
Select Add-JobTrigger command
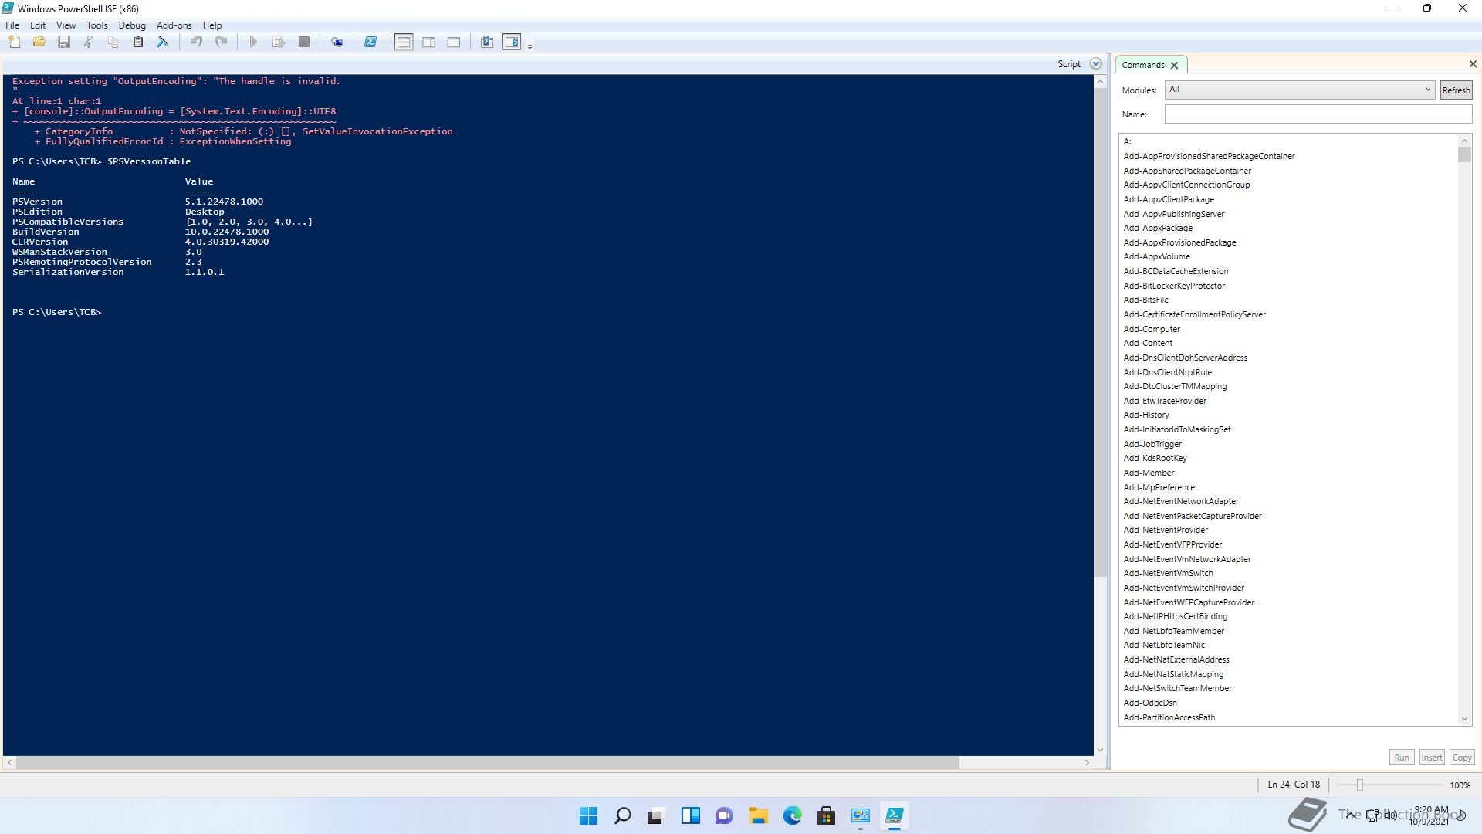[1152, 445]
